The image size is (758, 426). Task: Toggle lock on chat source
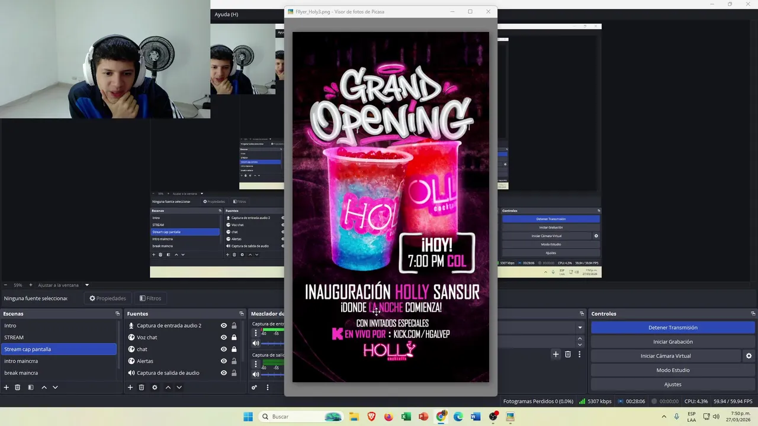(234, 349)
